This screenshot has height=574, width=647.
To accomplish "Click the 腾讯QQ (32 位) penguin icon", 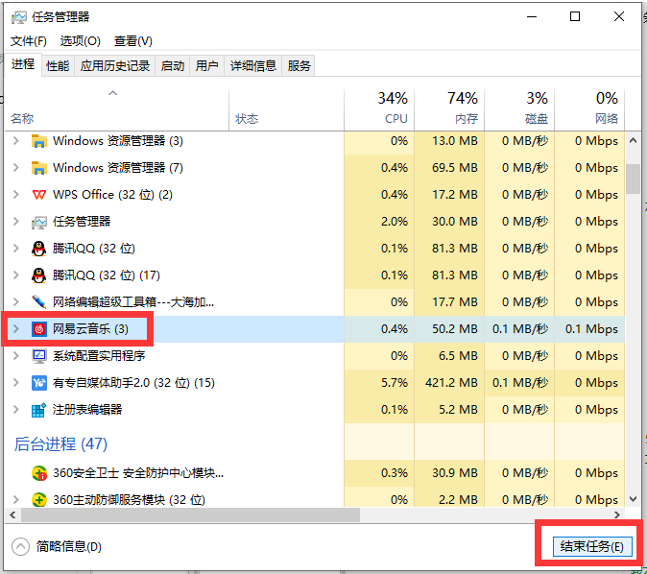I will 38,249.
